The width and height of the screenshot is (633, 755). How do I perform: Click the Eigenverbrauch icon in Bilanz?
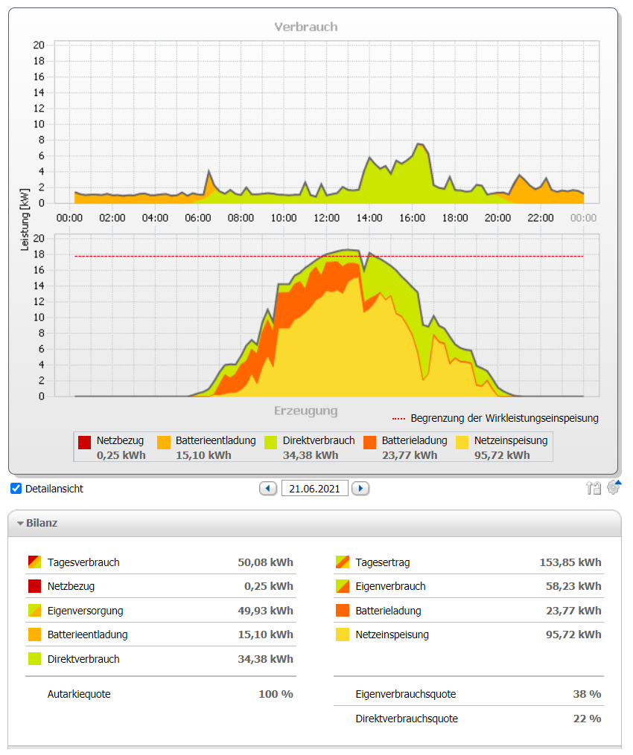click(x=343, y=586)
